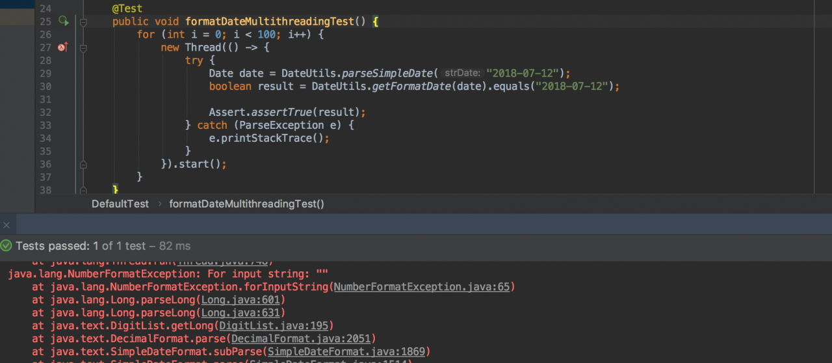The height and width of the screenshot is (363, 832).
Task: Click line number 32 in the gutter
Action: [x=45, y=112]
